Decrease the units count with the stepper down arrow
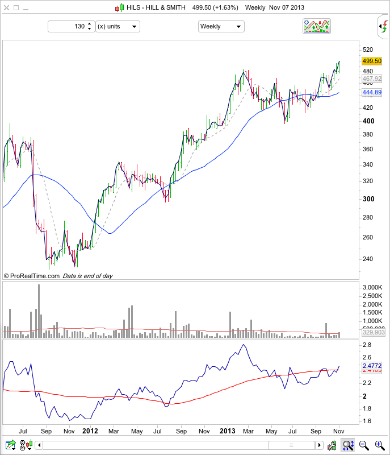390x455 pixels. click(x=90, y=29)
